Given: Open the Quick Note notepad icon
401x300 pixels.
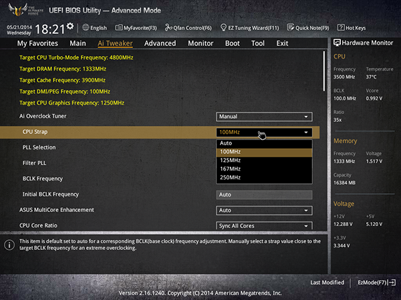Looking at the screenshot, I should point(291,27).
